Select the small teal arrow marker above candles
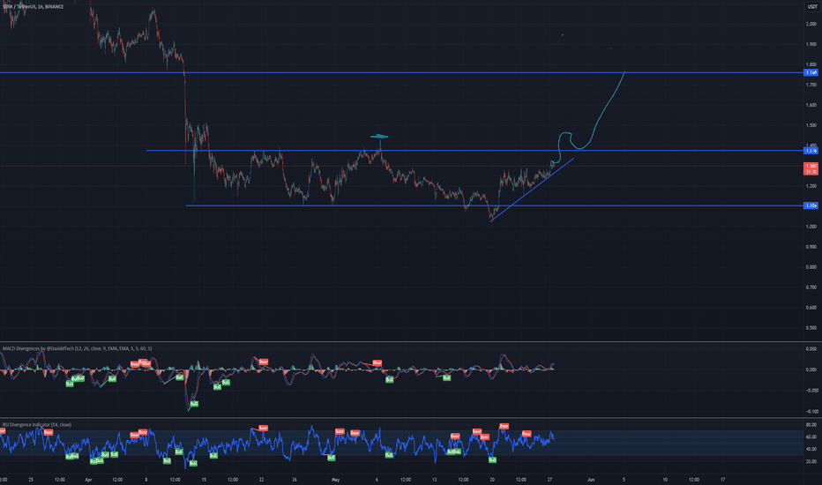This screenshot has width=822, height=485. [x=379, y=137]
